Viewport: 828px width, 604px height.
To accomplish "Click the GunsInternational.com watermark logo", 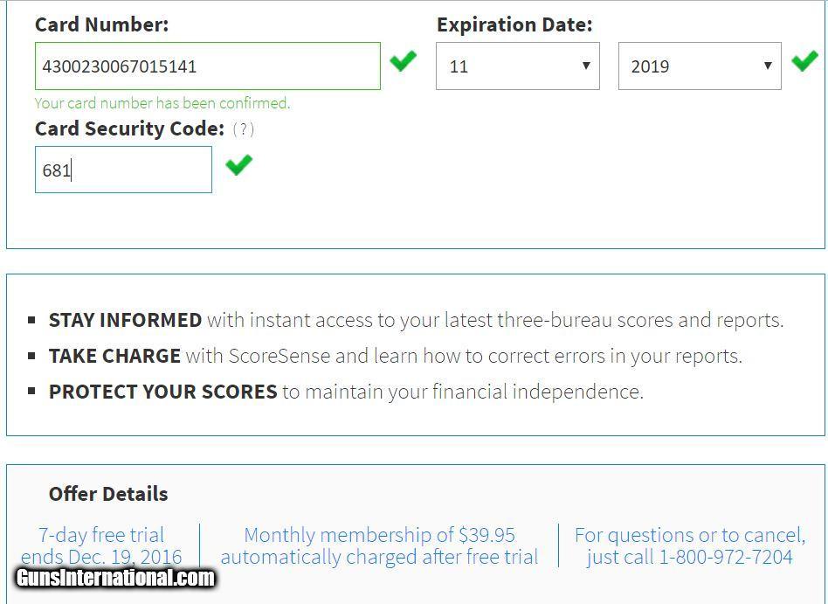I will pos(115,578).
